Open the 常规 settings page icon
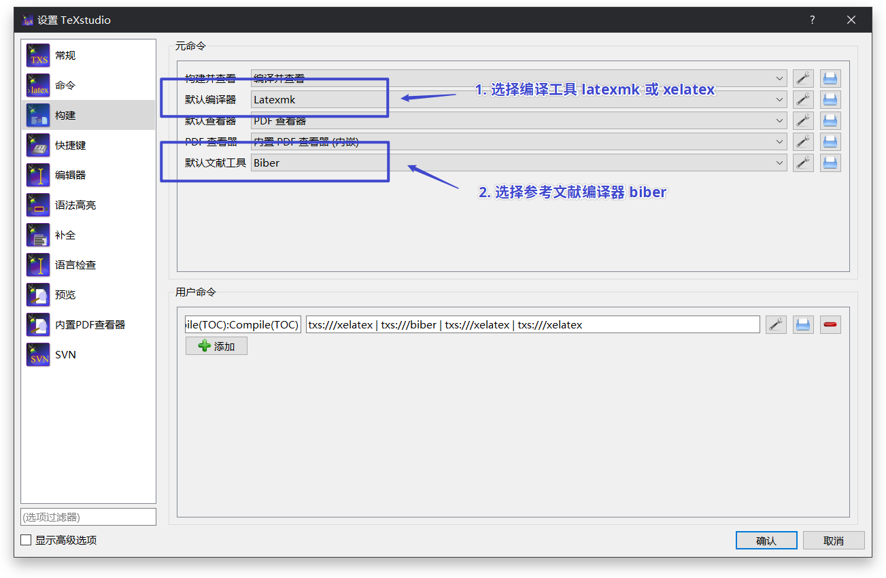Screen dimensions: 886x578 38,55
